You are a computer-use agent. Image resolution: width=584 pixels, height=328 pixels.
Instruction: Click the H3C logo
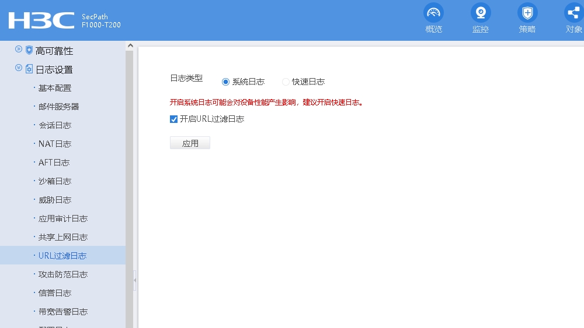[41, 20]
